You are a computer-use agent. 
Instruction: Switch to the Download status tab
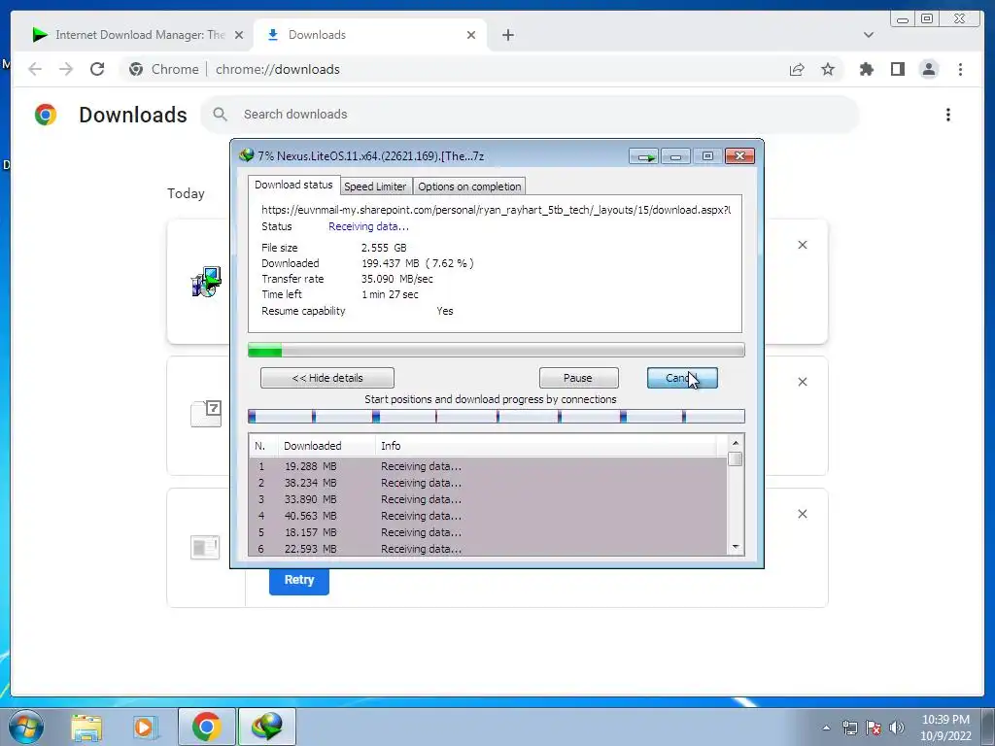(293, 185)
